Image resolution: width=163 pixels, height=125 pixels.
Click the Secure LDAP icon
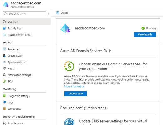click(4, 56)
